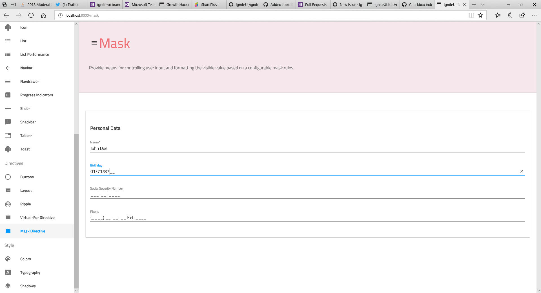Viewport: 541px width, 293px height.
Task: Switch to the Pull Requests tab
Action: (x=313, y=5)
